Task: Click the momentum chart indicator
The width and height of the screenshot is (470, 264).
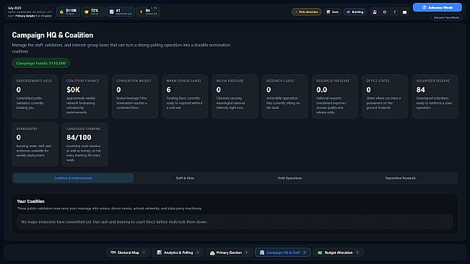Action: tap(120, 12)
